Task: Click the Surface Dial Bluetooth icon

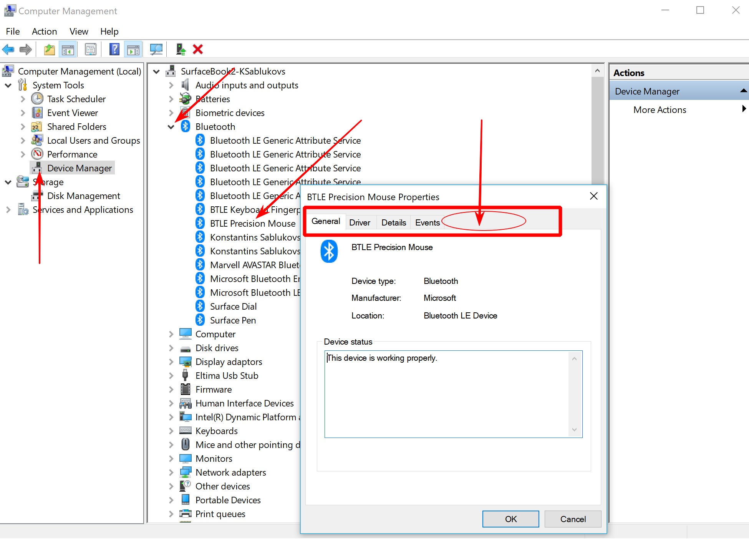Action: (x=200, y=306)
